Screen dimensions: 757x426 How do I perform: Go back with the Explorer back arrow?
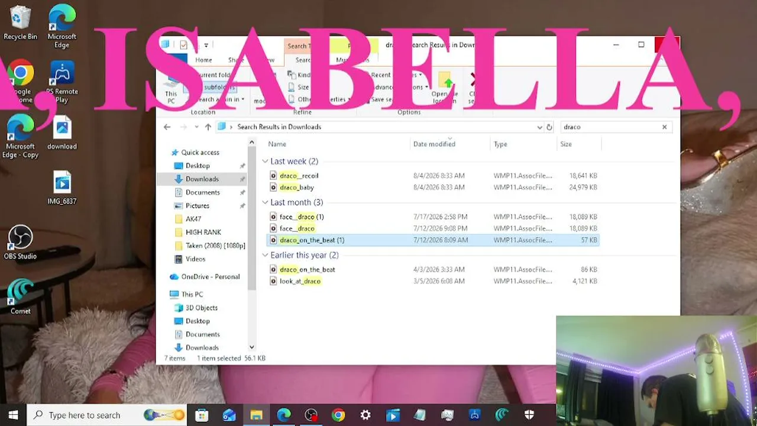point(167,127)
